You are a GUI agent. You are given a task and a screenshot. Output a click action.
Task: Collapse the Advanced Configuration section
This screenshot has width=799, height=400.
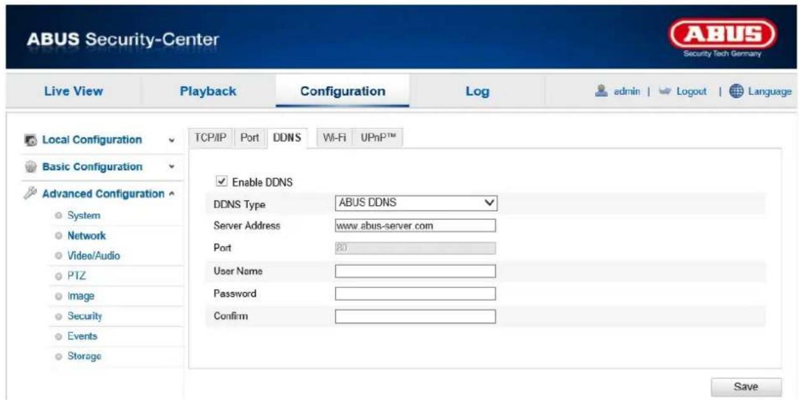(172, 194)
